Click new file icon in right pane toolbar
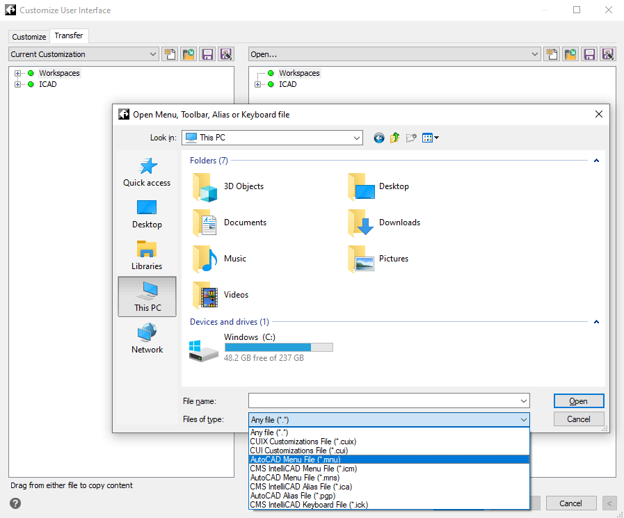624x518 pixels. tap(552, 54)
